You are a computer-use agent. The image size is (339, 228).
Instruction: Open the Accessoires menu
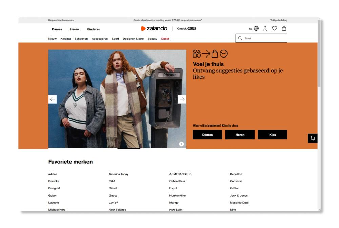(100, 39)
